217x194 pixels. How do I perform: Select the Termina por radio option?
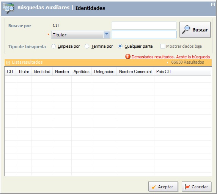pyautogui.click(x=87, y=46)
